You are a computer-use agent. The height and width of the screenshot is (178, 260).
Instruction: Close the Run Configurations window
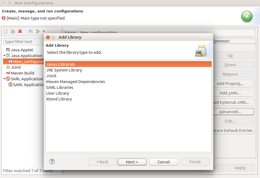(x=4, y=3)
